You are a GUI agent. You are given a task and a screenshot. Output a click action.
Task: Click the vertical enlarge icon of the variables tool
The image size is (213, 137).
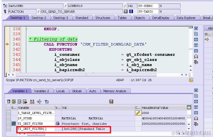pyautogui.click(x=196, y=107)
